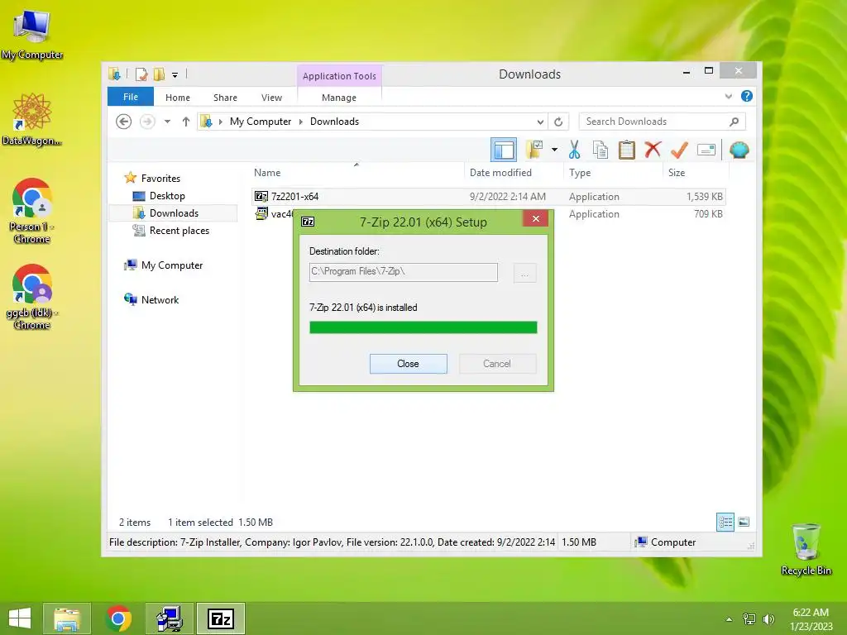Select Downloads in navigation pane
The width and height of the screenshot is (847, 635).
(174, 212)
